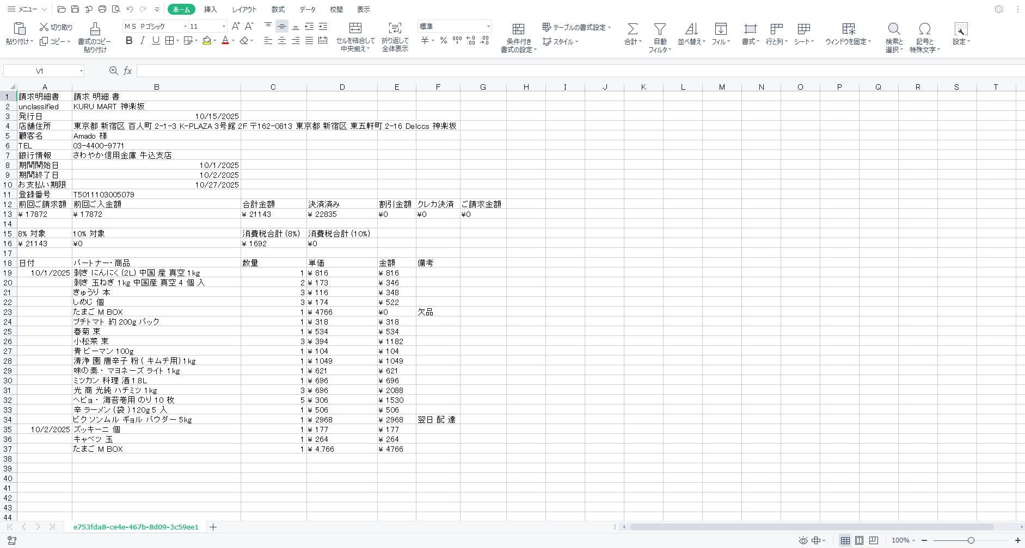
Task: Print the spreadsheet using printer icon
Action: 102,9
